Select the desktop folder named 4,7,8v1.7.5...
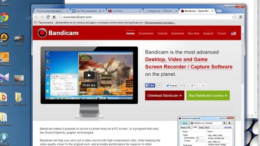 19,99
